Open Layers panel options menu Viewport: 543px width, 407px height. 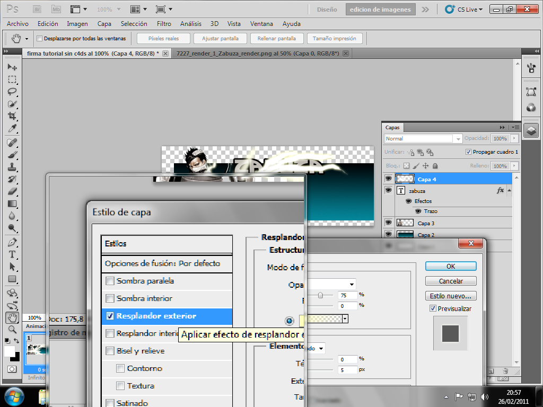tap(515, 127)
